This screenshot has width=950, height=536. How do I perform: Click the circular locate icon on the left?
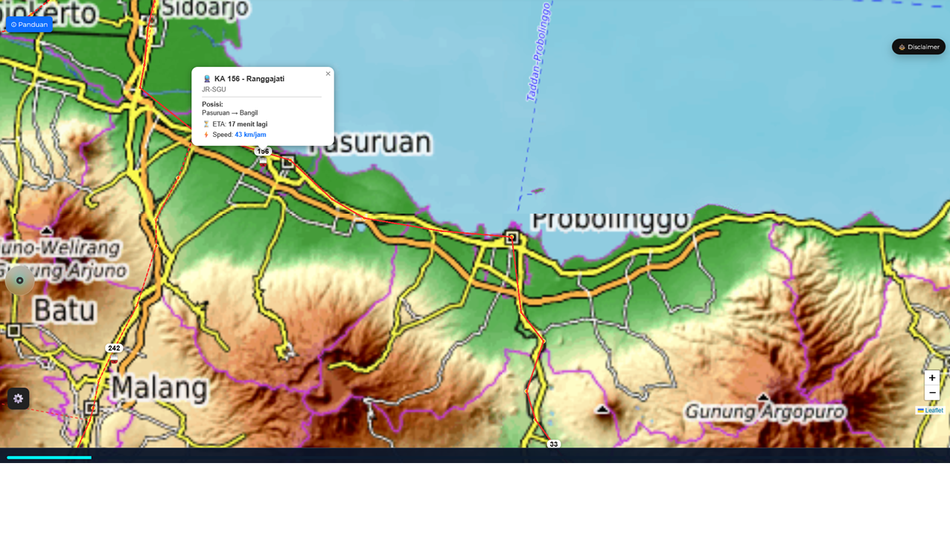tap(19, 280)
